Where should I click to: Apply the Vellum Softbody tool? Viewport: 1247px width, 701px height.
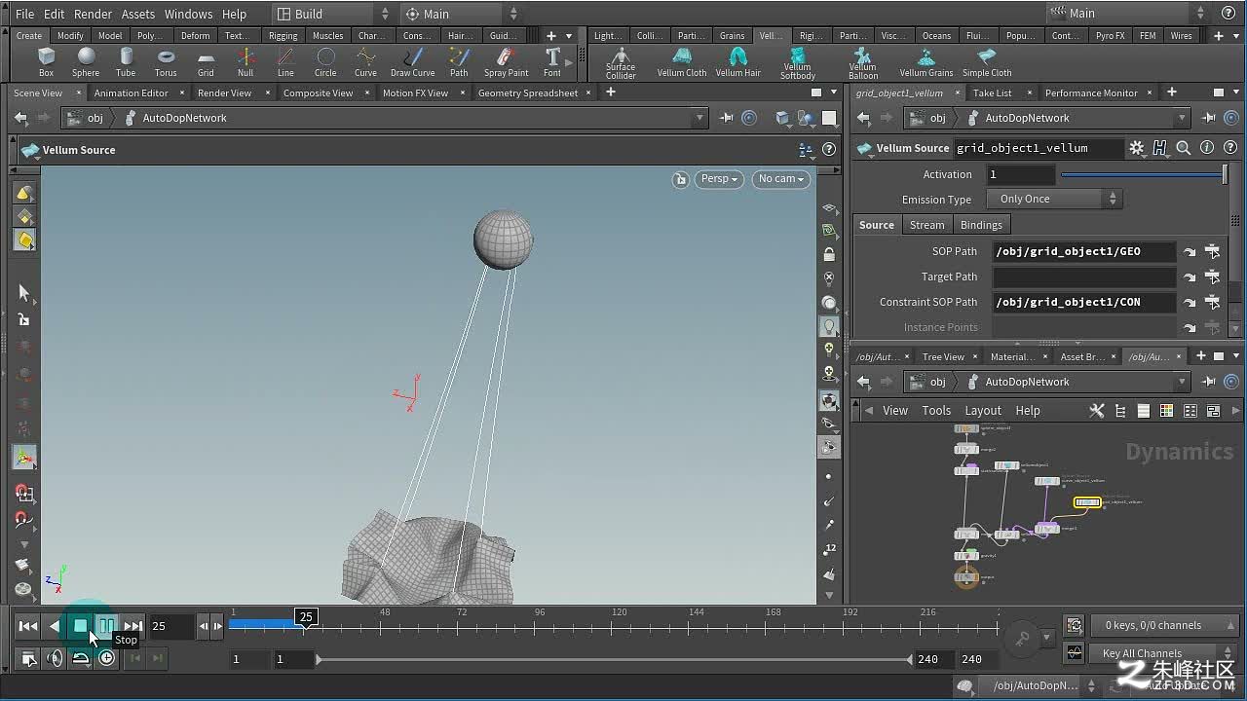click(x=798, y=63)
